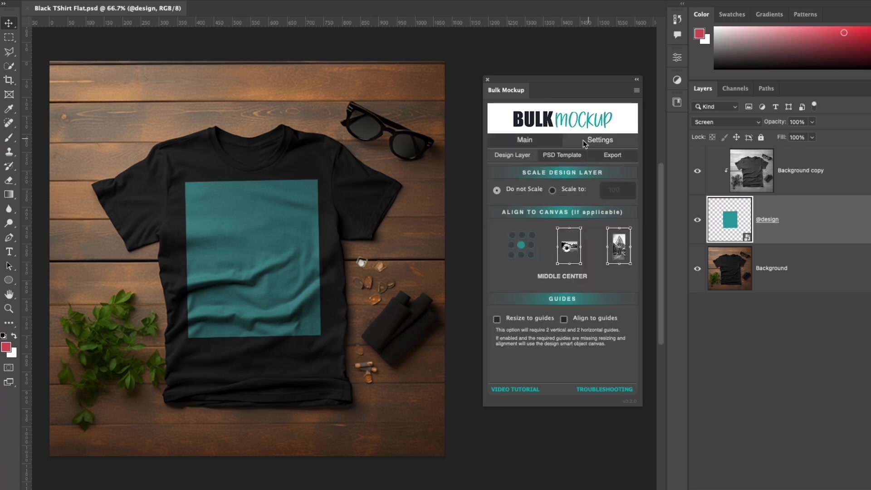Open the VIDEO TUTORIAL link
871x490 pixels.
(516, 389)
